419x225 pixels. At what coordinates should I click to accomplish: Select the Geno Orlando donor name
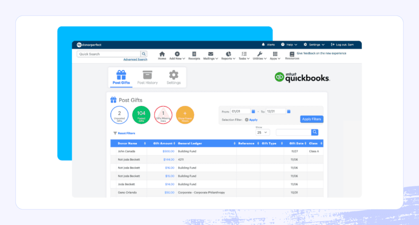(x=127, y=192)
